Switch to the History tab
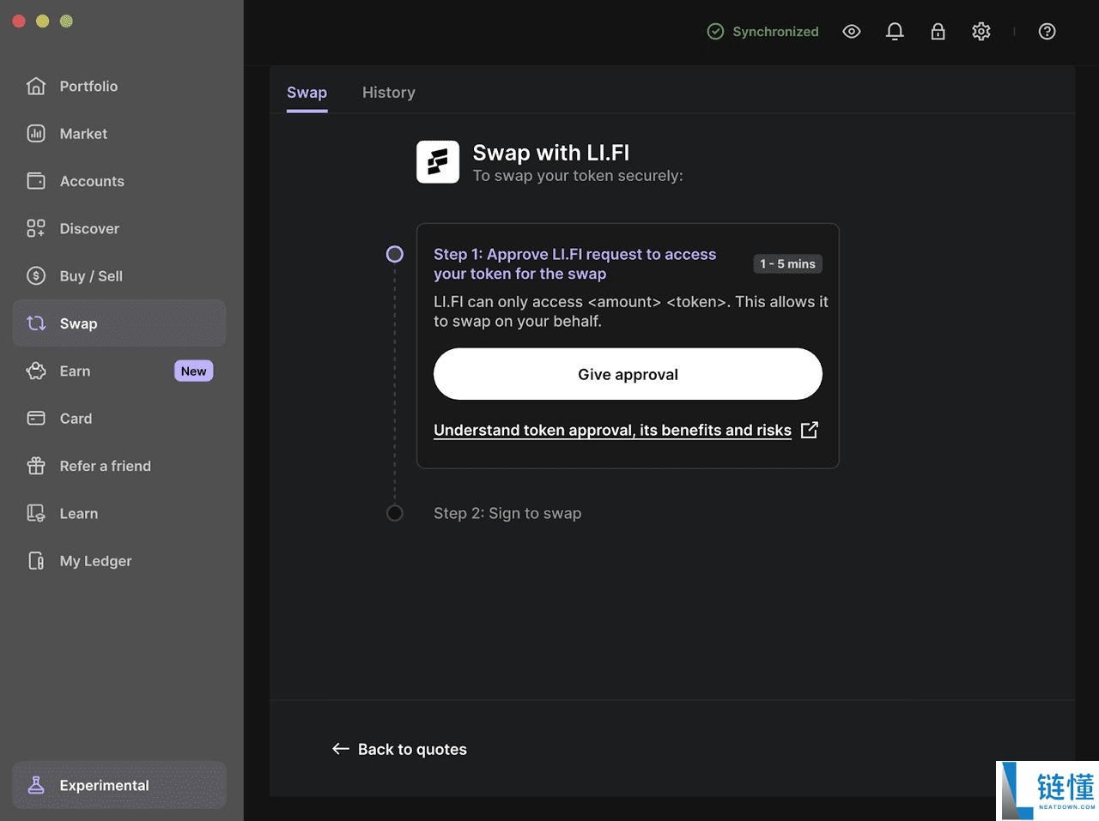This screenshot has height=821, width=1099. tap(388, 92)
